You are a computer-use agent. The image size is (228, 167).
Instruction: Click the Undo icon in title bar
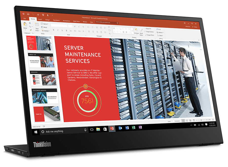[x=32, y=14]
